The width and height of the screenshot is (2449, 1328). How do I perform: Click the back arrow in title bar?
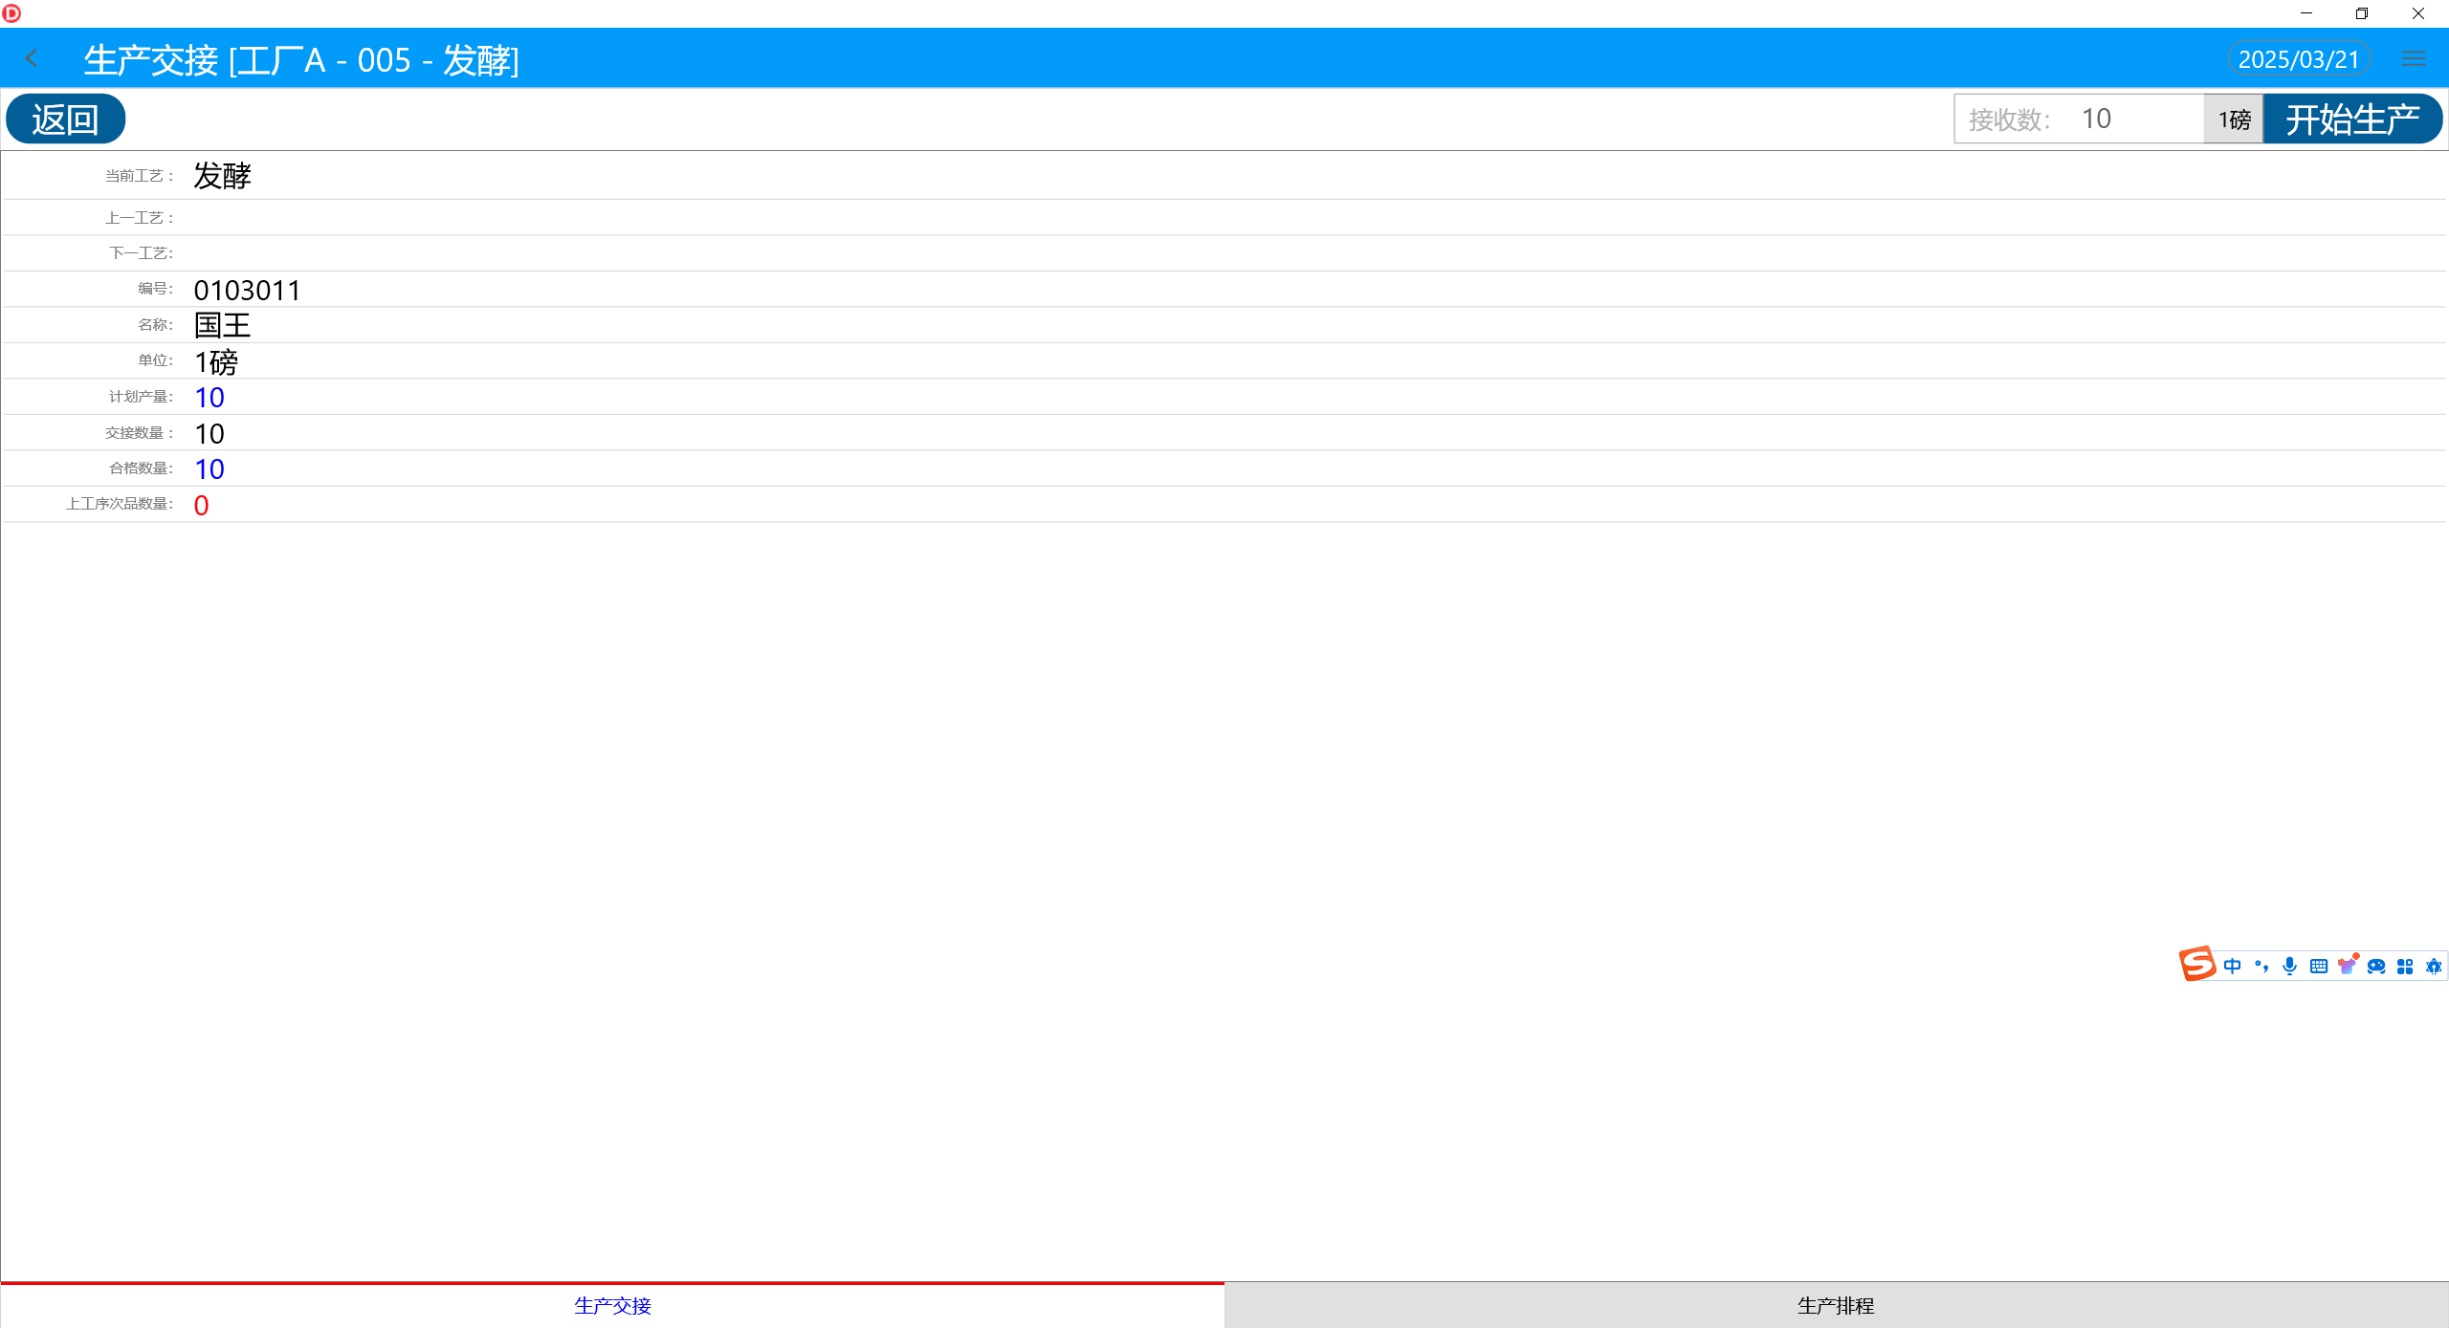(32, 59)
